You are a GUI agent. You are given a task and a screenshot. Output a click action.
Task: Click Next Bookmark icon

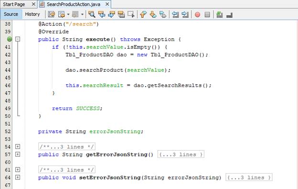153,14
